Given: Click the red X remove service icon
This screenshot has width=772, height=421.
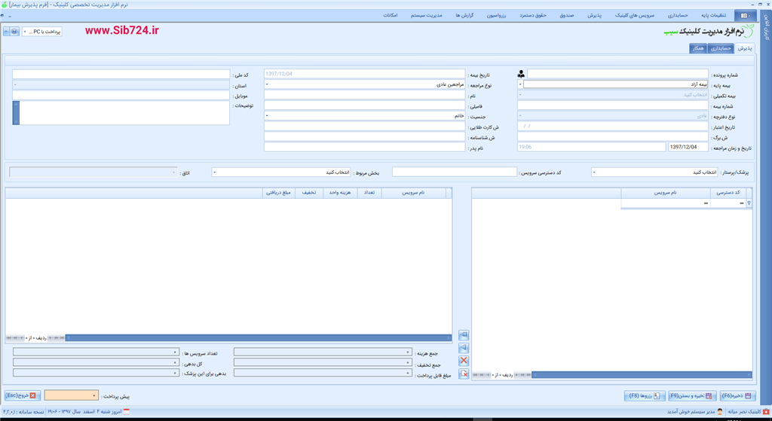Looking at the screenshot, I should 464,361.
